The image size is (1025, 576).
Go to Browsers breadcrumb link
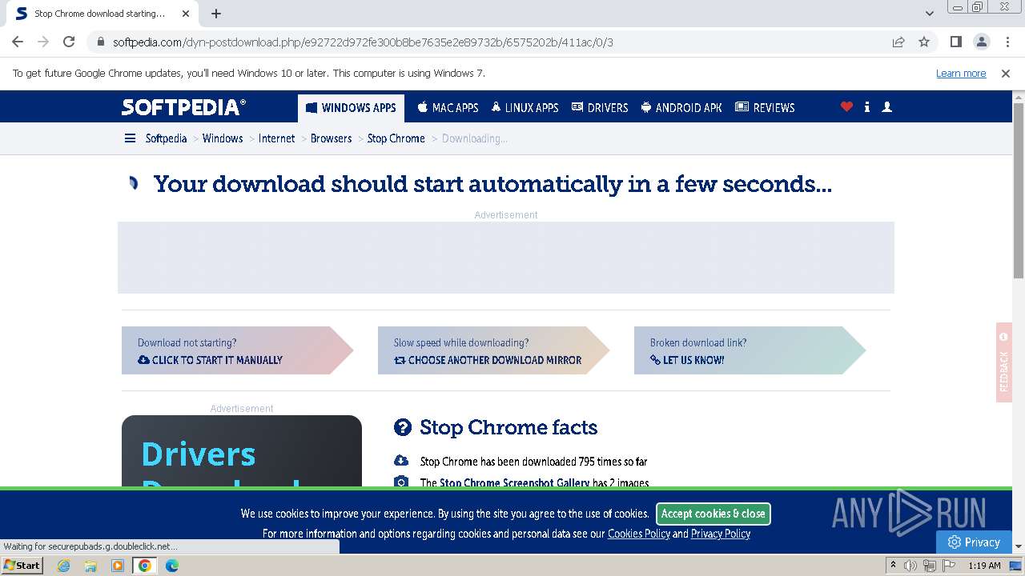pyautogui.click(x=331, y=138)
